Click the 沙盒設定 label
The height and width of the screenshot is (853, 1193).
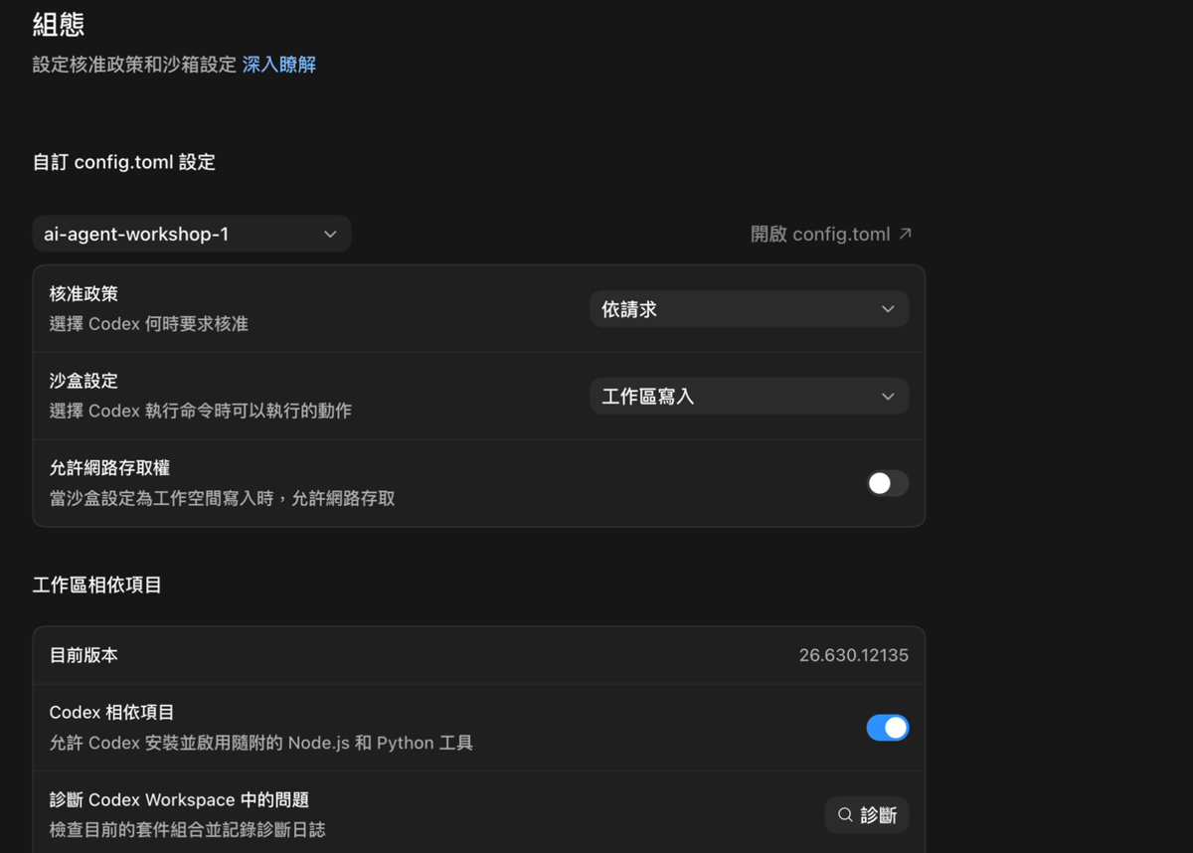click(84, 381)
